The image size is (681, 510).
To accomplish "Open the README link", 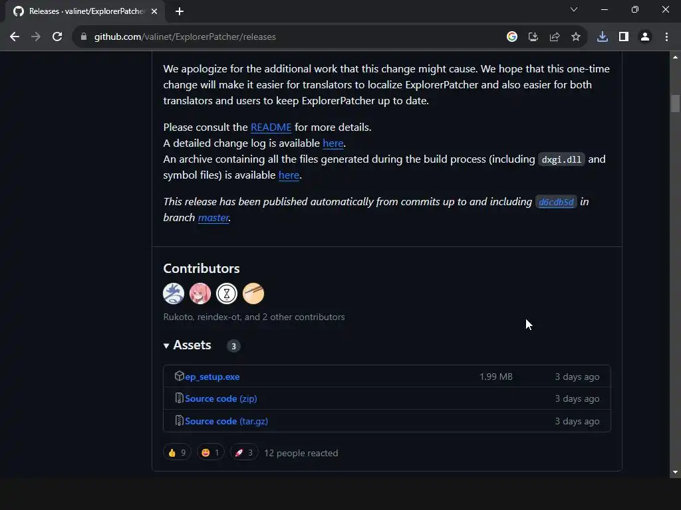I will pos(271,127).
